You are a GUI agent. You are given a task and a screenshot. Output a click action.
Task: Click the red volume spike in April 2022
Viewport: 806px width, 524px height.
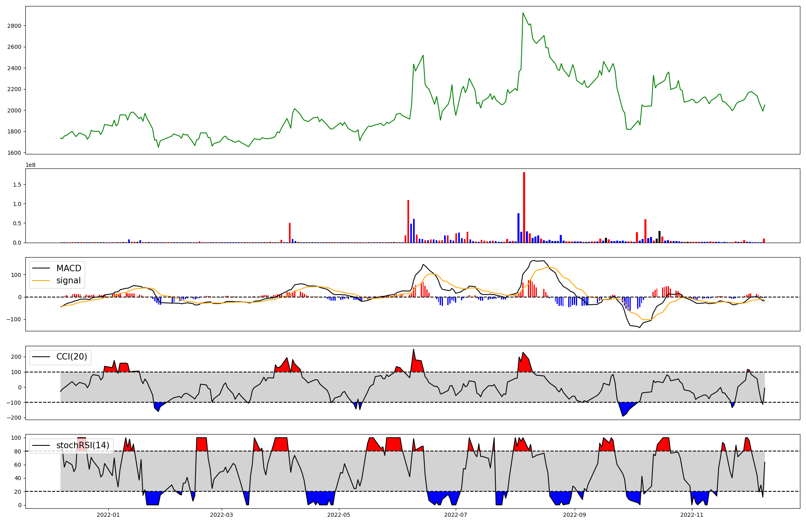pyautogui.click(x=290, y=233)
